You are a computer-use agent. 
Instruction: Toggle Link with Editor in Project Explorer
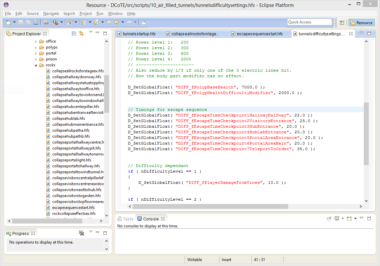[81, 33]
